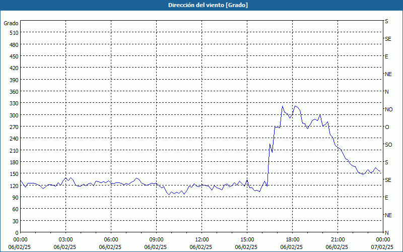Click the '07/02/25' date label
This screenshot has width=403, height=252.
(x=382, y=247)
